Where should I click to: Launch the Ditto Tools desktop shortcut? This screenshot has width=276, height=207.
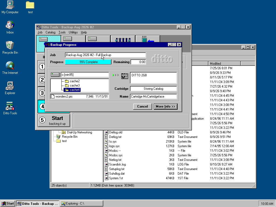(10, 108)
